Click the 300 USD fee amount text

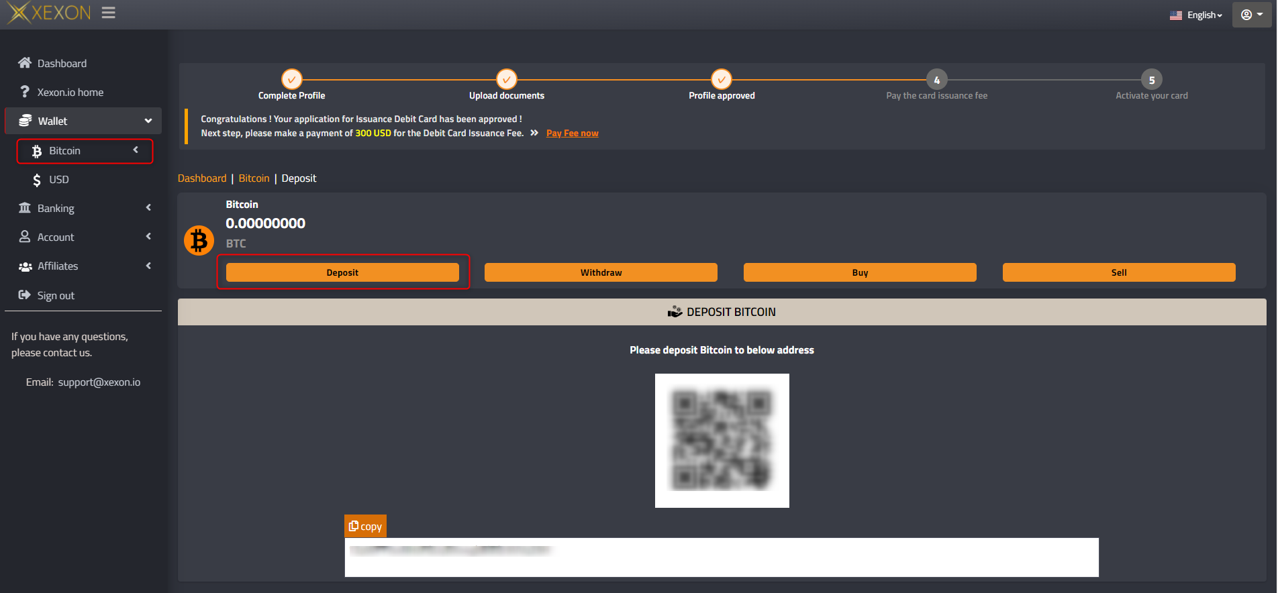click(373, 133)
